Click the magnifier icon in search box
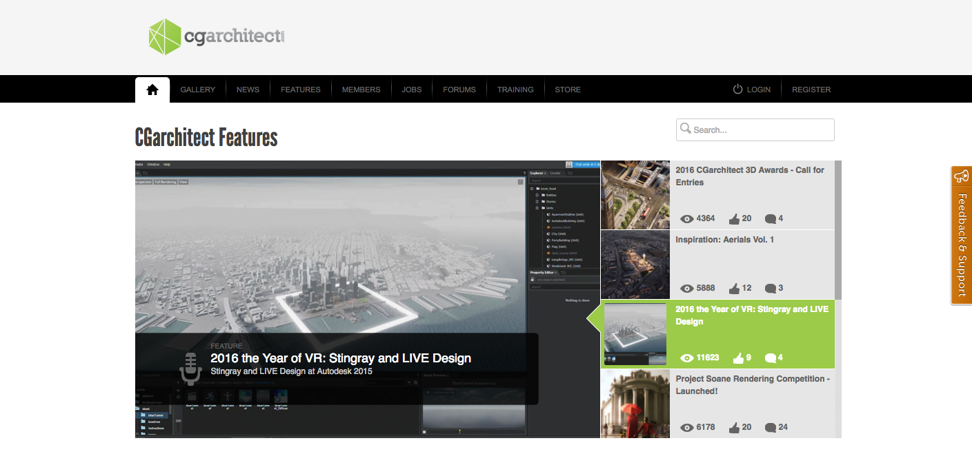This screenshot has height=465, width=972. pyautogui.click(x=685, y=129)
